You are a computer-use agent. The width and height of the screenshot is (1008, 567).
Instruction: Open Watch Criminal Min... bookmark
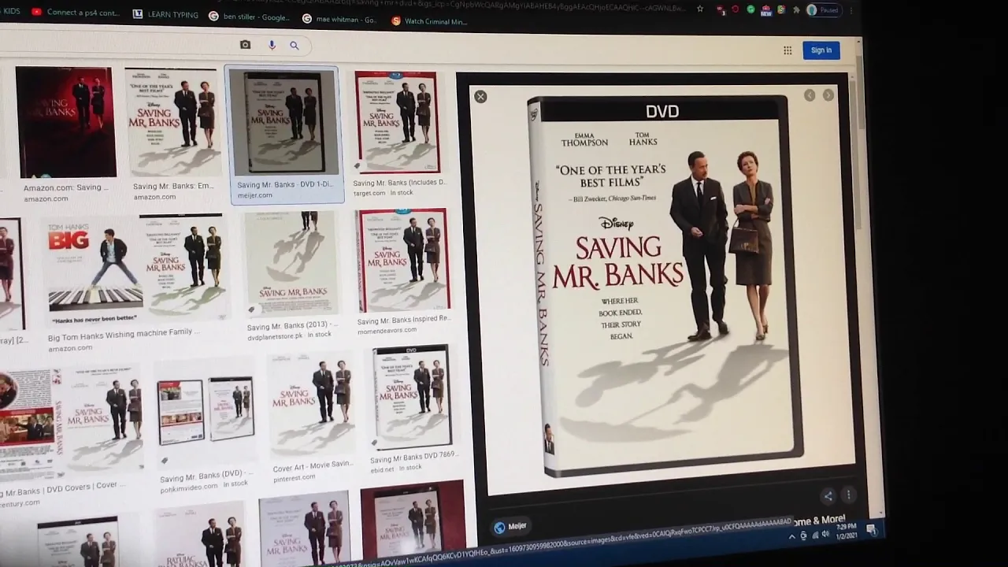tap(429, 21)
